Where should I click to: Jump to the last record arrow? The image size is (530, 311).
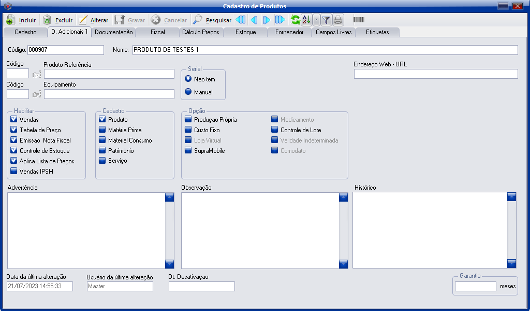280,20
